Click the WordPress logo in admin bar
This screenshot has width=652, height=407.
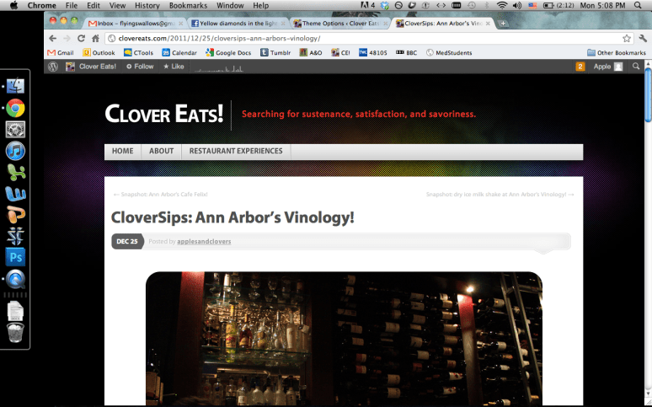coord(53,67)
